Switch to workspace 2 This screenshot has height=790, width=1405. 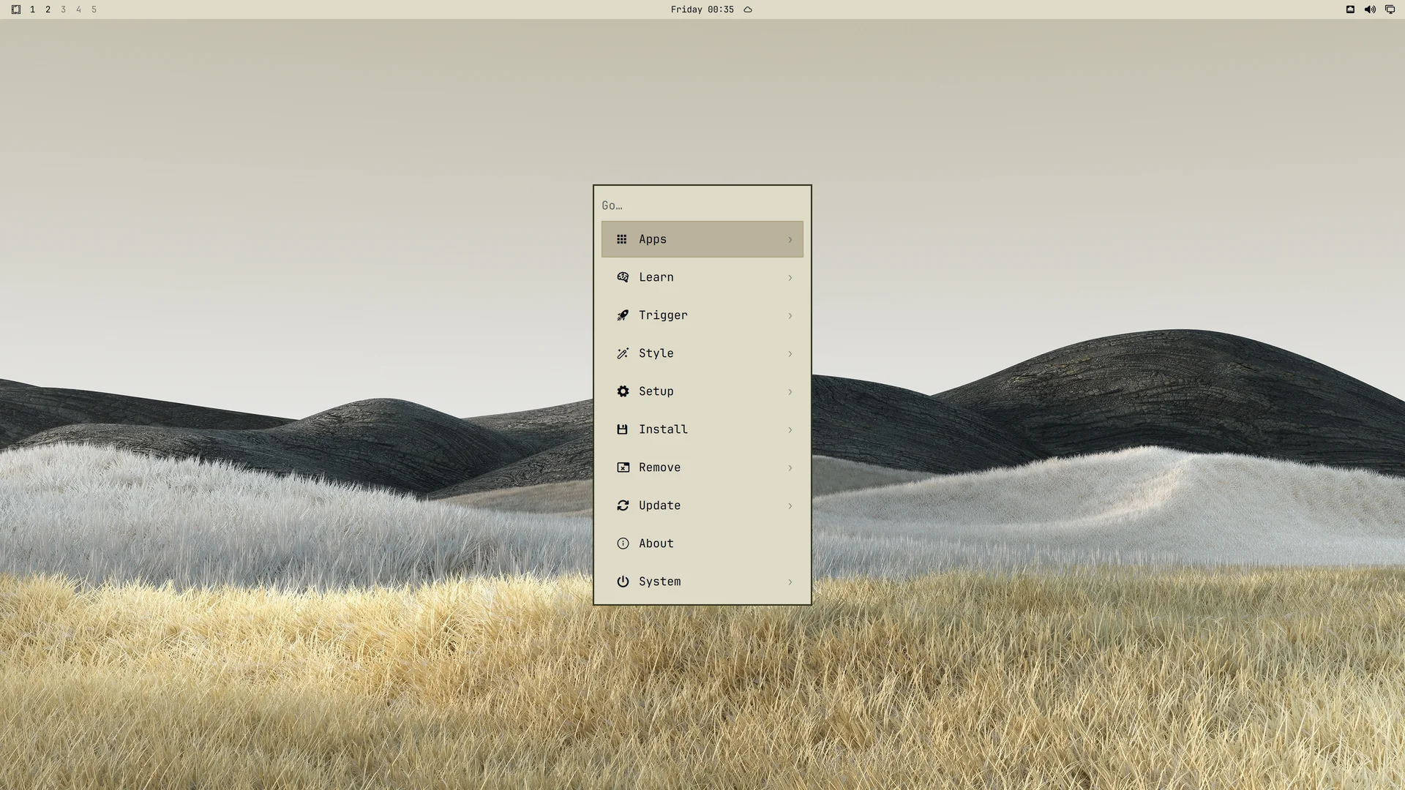point(48,10)
